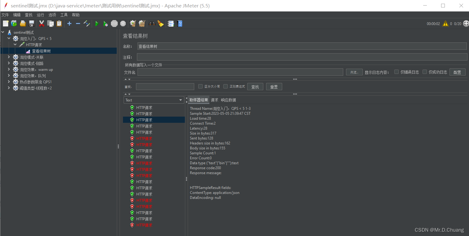Start the test with green play icon

coord(97,24)
